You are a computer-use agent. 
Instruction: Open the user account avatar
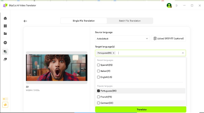[169, 5]
